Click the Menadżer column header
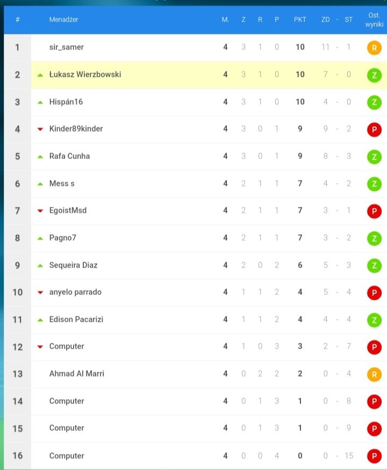The height and width of the screenshot is (470, 387). (x=63, y=20)
